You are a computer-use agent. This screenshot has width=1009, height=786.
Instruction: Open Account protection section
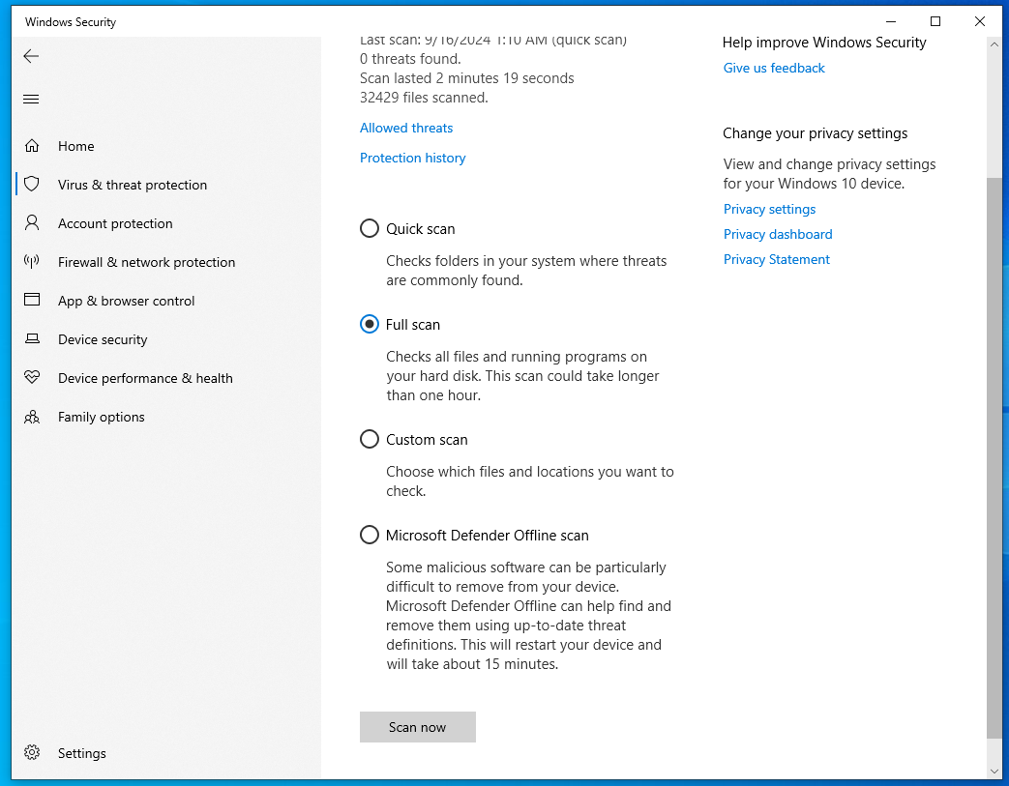coord(115,223)
